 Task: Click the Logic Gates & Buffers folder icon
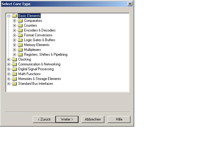point(20,40)
